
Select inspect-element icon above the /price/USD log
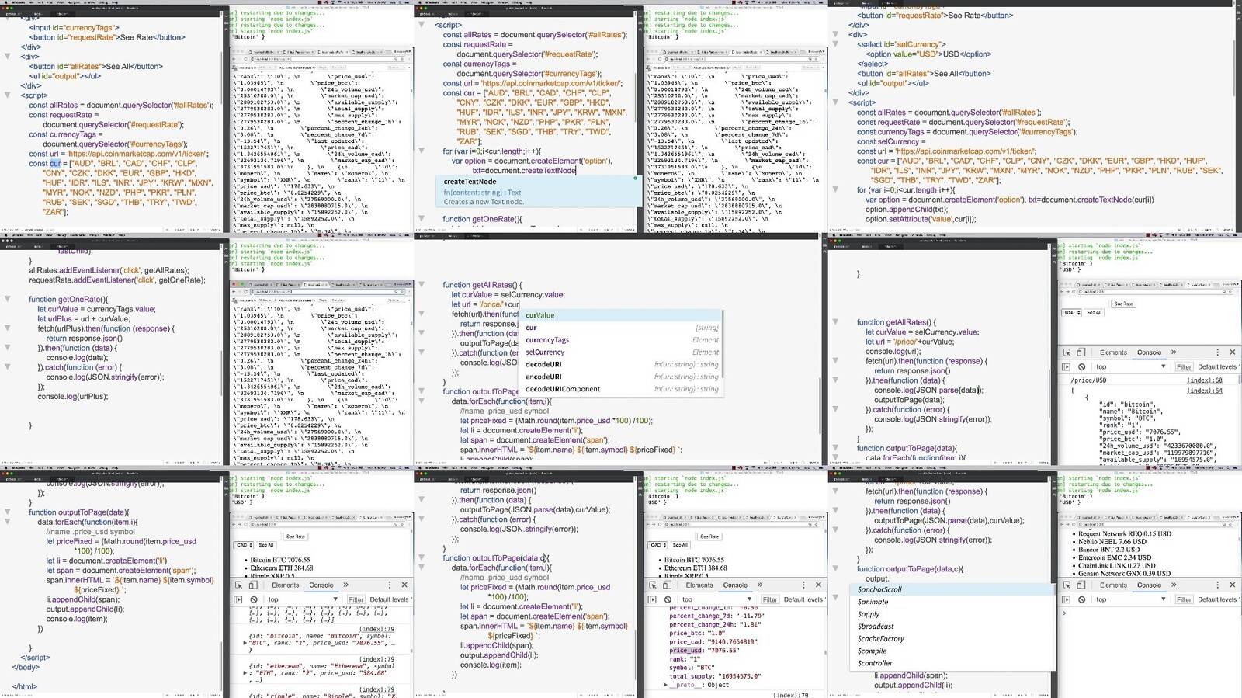(1067, 352)
